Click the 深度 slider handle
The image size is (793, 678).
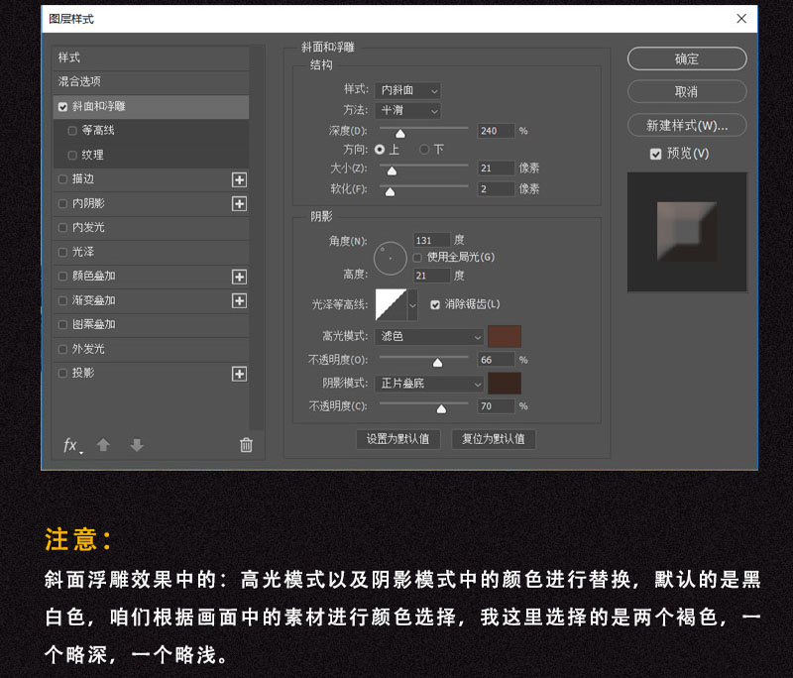400,134
